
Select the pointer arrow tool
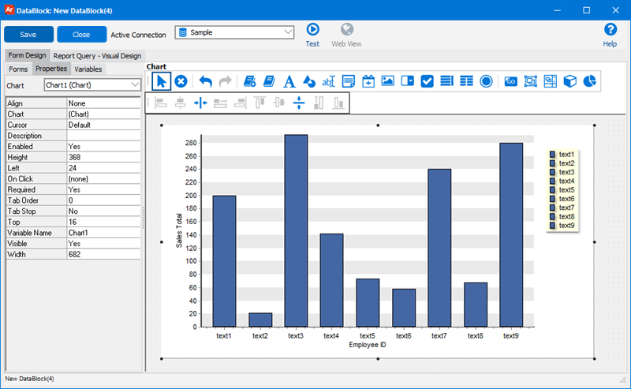(161, 80)
